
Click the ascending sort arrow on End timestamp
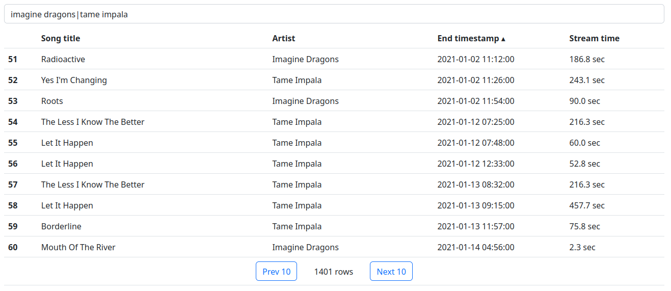[x=503, y=39]
